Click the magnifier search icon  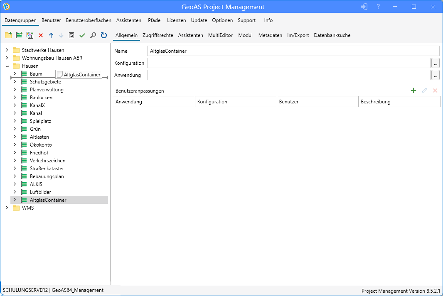point(93,36)
